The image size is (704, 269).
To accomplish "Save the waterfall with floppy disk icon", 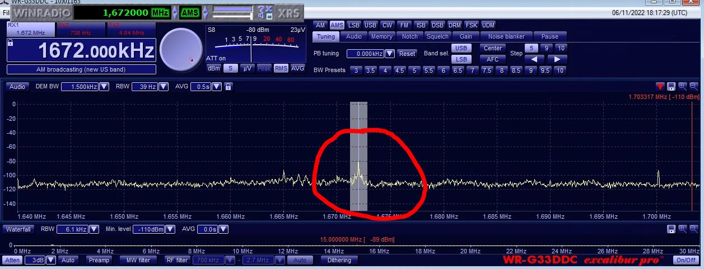I will click(672, 229).
